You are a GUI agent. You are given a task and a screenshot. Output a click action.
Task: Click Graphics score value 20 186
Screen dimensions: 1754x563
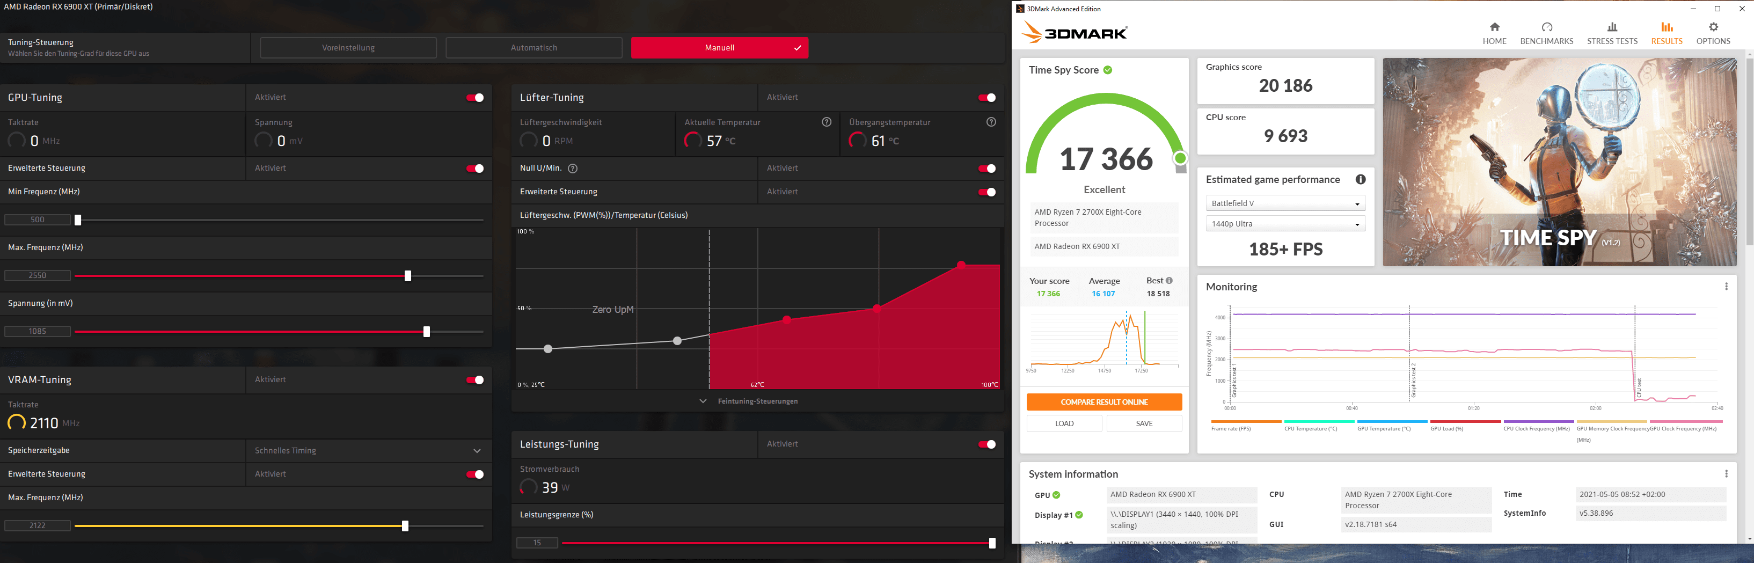coord(1285,86)
